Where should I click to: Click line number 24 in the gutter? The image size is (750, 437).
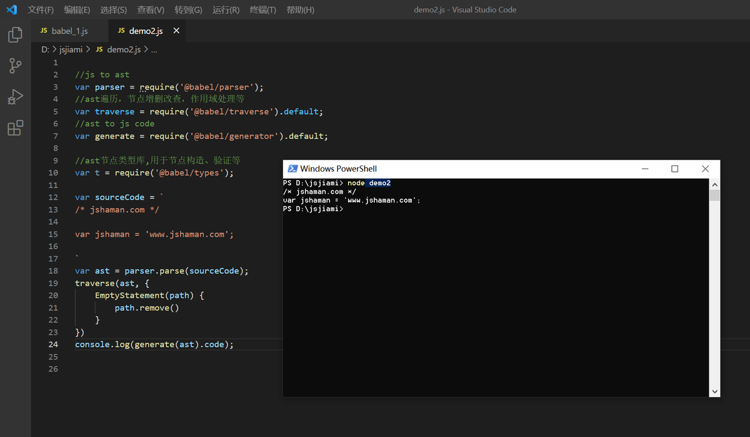tap(53, 345)
